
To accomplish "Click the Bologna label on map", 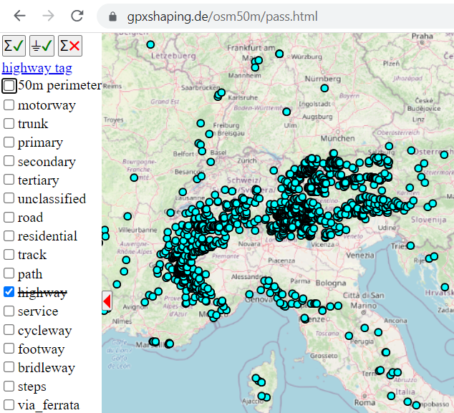I will coord(331,283).
